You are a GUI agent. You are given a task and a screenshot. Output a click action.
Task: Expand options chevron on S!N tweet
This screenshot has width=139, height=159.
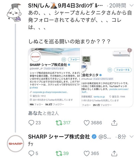[131, 5]
